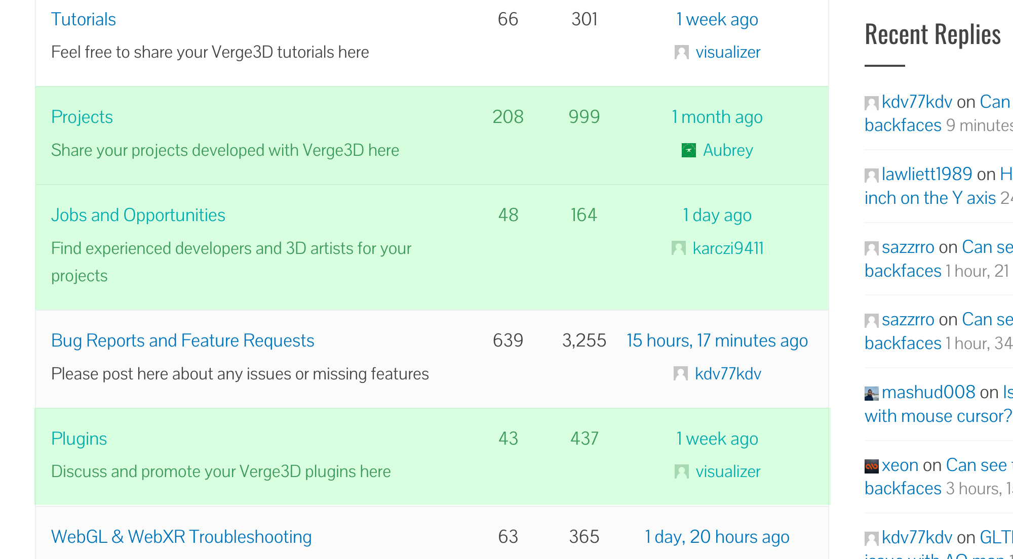View Aubrey's user profile
The width and height of the screenshot is (1013, 559).
tap(728, 150)
